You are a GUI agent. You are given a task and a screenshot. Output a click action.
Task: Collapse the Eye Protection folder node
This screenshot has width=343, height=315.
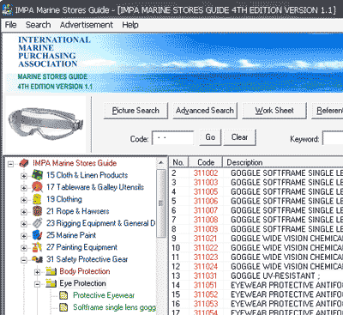pos(38,284)
